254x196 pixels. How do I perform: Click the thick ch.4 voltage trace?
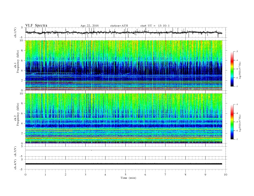click(124, 164)
